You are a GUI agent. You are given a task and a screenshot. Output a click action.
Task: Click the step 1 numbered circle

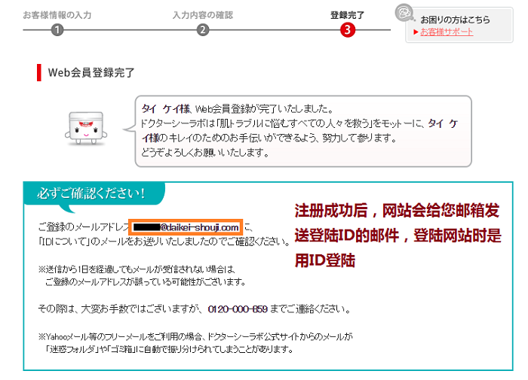click(58, 30)
